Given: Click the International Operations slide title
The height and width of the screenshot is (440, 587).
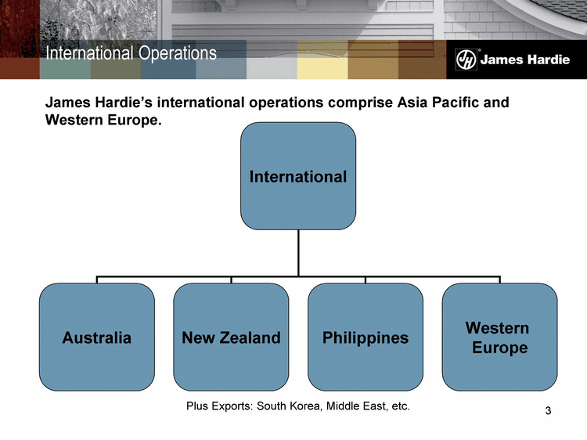Looking at the screenshot, I should 131,52.
